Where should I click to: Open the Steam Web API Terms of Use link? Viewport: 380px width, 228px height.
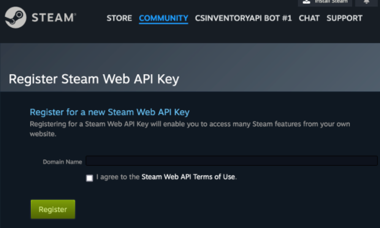pyautogui.click(x=188, y=177)
